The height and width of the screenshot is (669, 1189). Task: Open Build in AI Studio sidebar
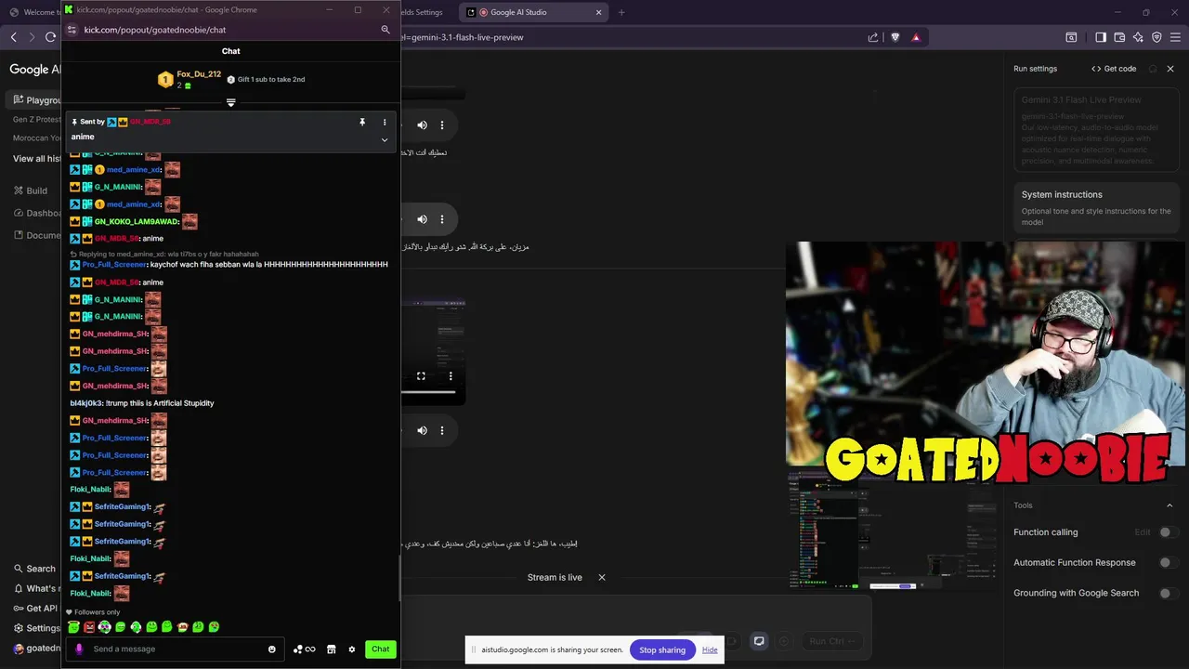click(31, 190)
